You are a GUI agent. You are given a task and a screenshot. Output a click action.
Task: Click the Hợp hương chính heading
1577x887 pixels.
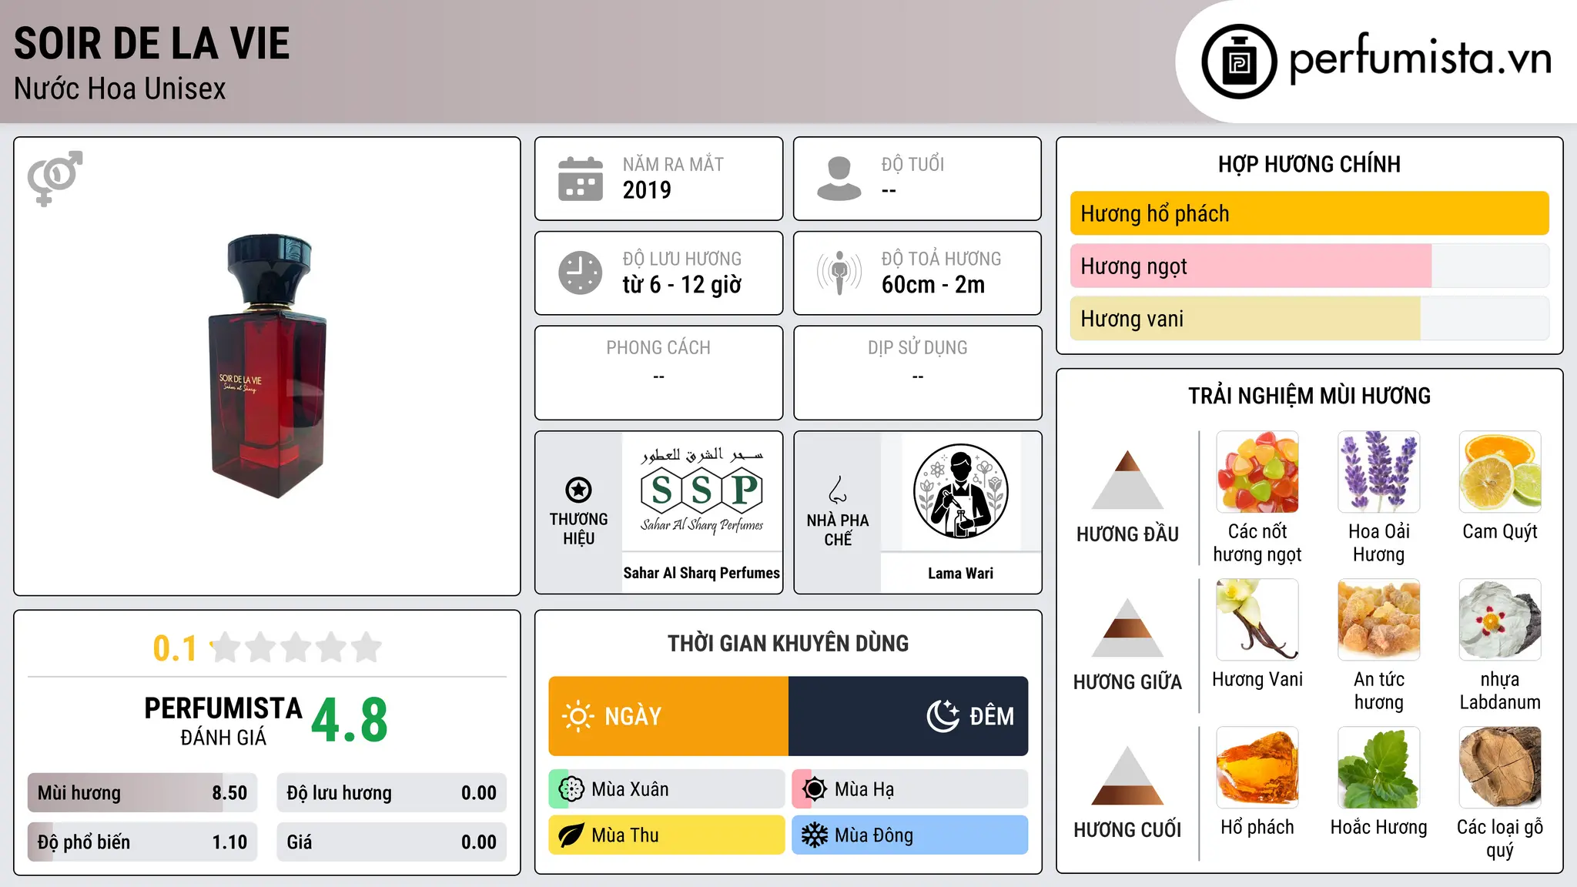pyautogui.click(x=1309, y=164)
